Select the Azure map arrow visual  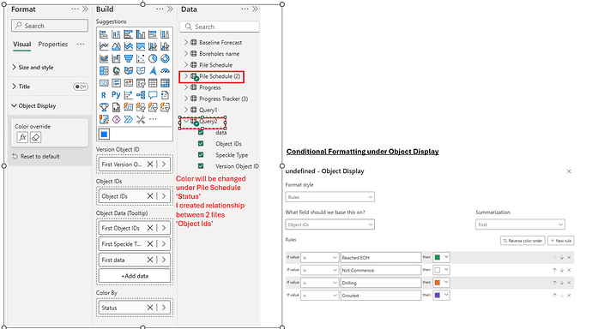point(153,71)
